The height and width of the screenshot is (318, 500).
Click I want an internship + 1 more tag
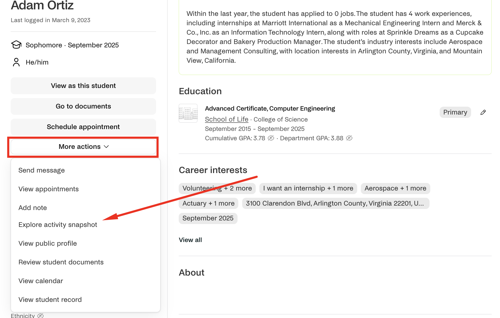(x=308, y=188)
